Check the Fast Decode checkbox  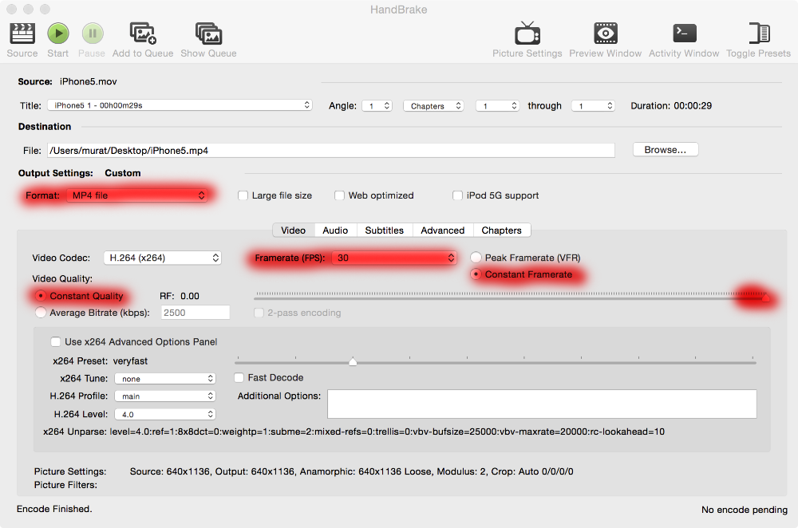click(239, 377)
